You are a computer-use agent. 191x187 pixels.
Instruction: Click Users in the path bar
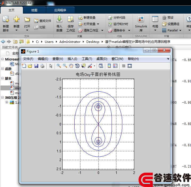coord(49,42)
